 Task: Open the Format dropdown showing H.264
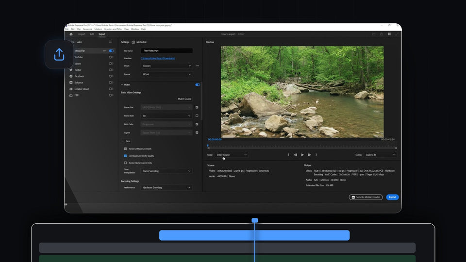(166, 74)
